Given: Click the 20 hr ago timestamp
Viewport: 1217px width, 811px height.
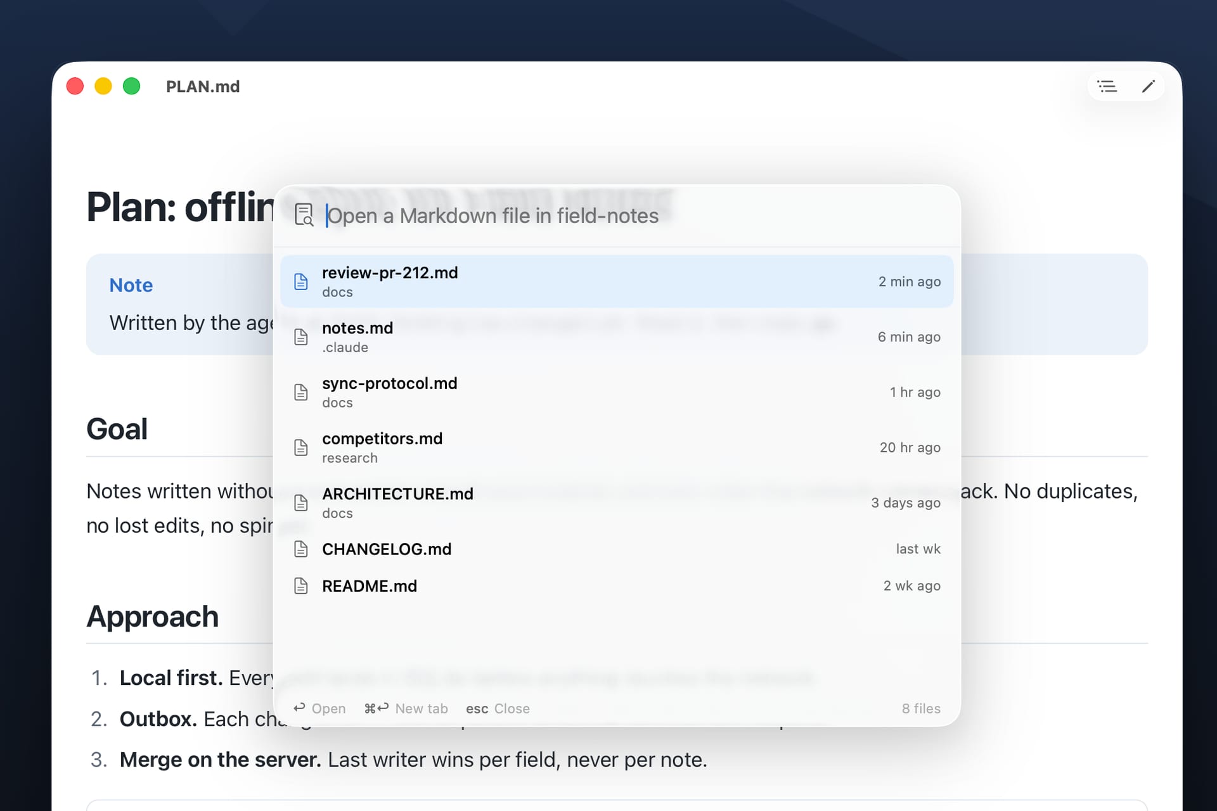Looking at the screenshot, I should click(x=910, y=447).
